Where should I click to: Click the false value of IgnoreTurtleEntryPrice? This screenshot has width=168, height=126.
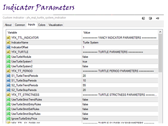tap(85, 119)
